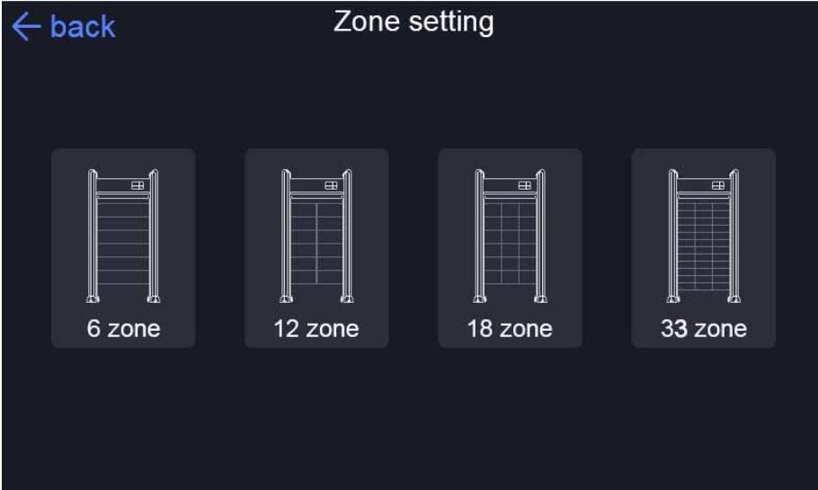Click the display panel on 33 zone gate
Viewport: 818px width, 490px height.
[718, 185]
